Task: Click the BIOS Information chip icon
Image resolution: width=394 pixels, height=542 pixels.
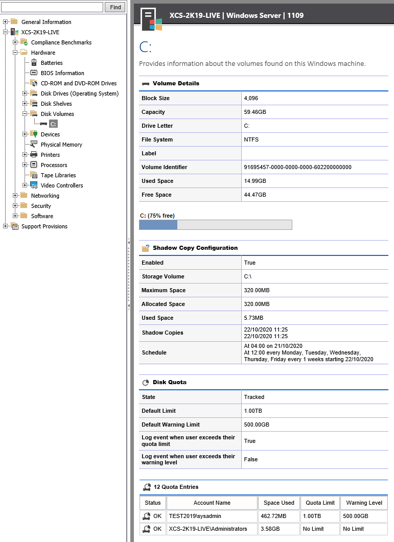Action: pyautogui.click(x=34, y=73)
